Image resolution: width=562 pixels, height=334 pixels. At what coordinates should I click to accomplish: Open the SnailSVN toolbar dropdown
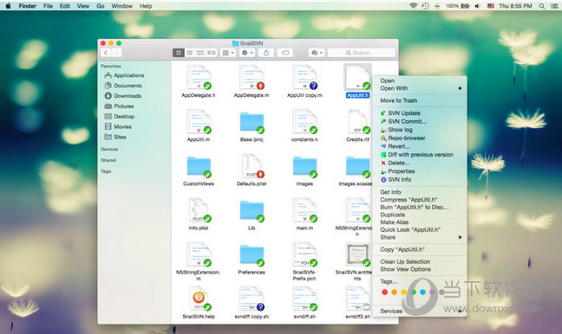pos(317,53)
